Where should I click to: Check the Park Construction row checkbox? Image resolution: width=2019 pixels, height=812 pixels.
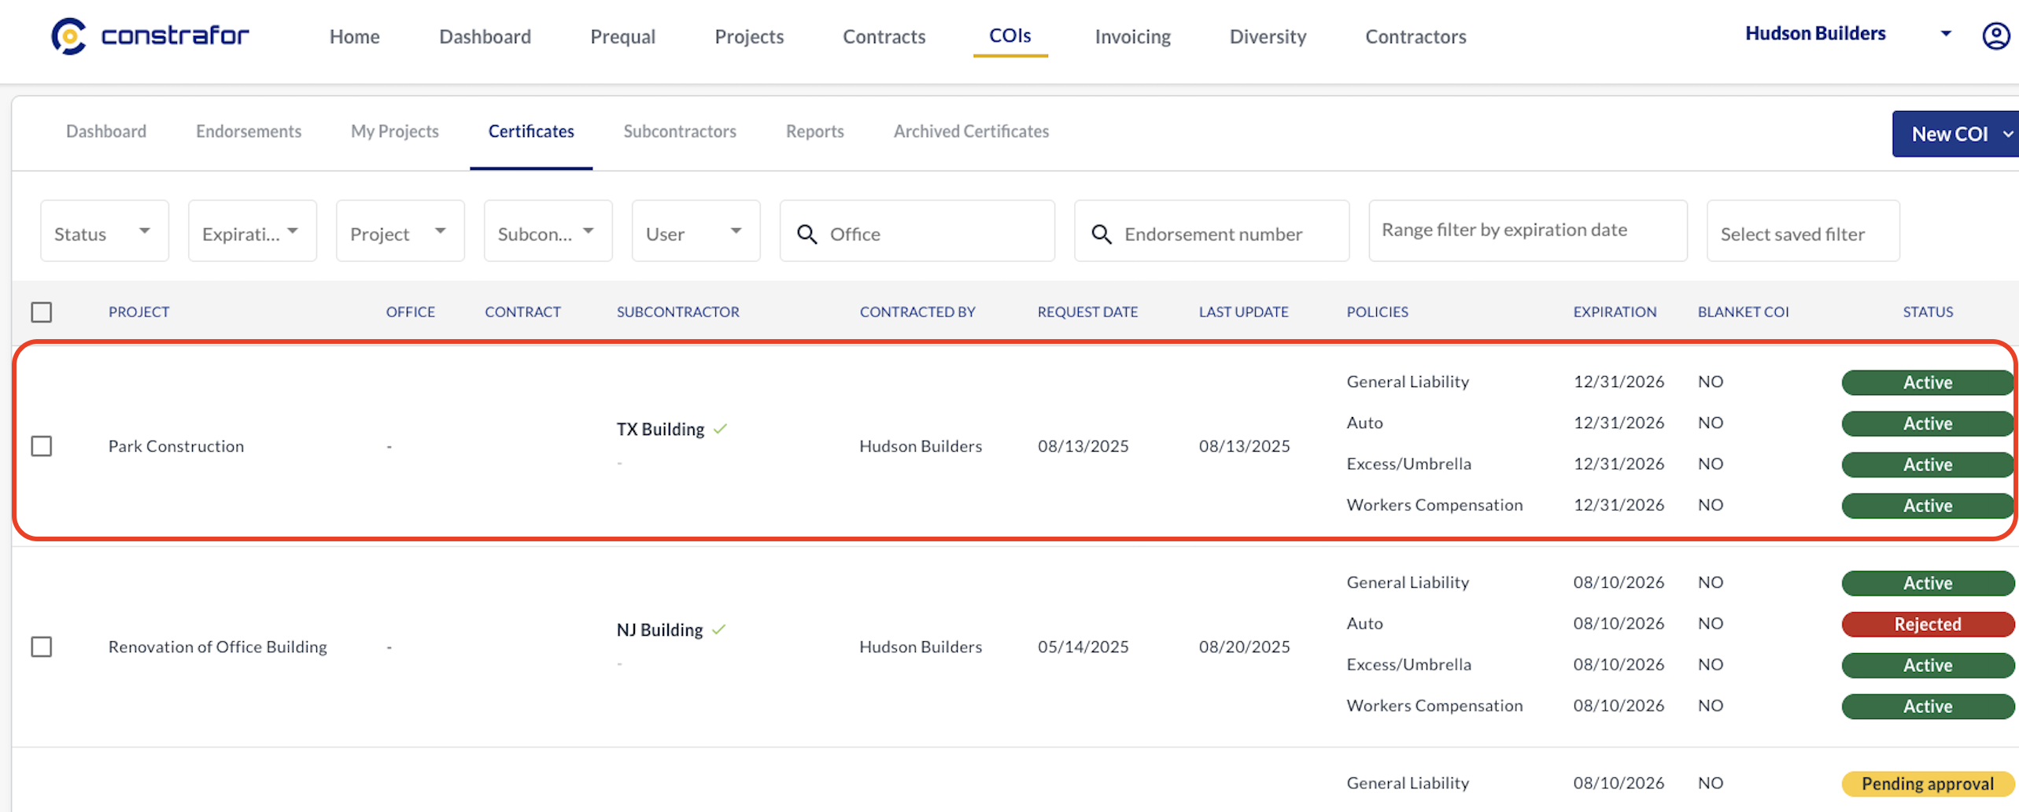42,446
